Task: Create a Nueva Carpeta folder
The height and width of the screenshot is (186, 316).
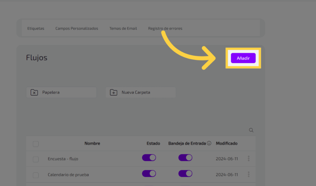Action: pyautogui.click(x=140, y=92)
